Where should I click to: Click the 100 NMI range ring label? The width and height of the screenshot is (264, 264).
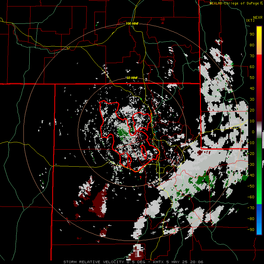pyautogui.click(x=132, y=23)
